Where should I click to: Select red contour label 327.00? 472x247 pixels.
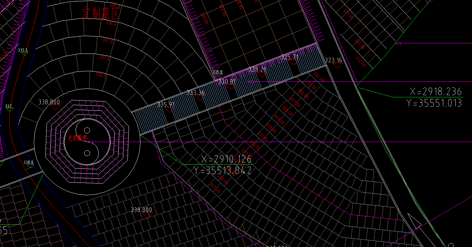(295, 103)
